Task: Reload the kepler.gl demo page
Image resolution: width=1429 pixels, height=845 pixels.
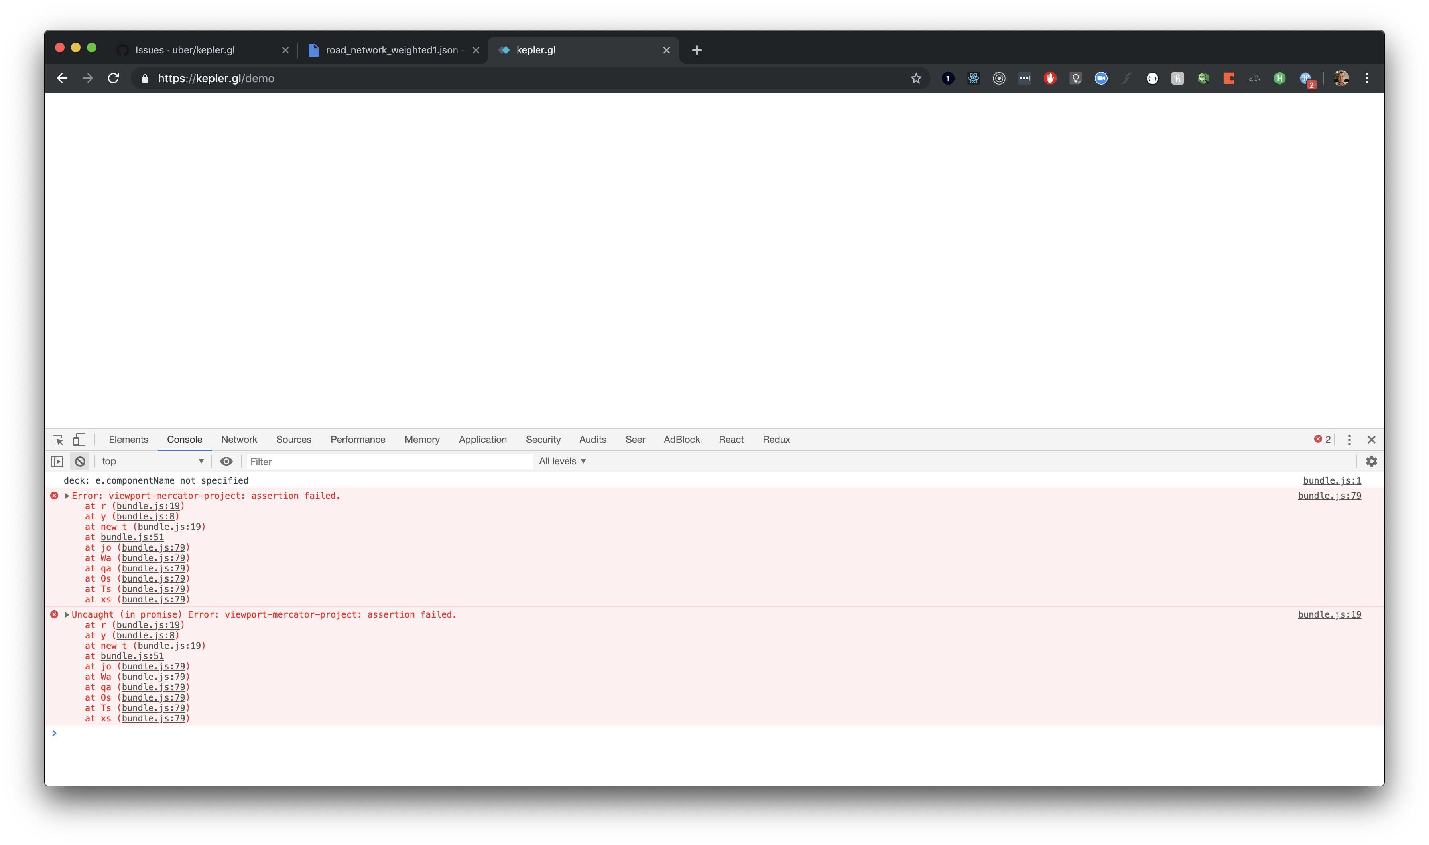Action: tap(113, 78)
